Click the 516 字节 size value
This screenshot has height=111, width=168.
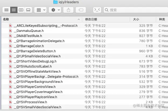[146, 72]
